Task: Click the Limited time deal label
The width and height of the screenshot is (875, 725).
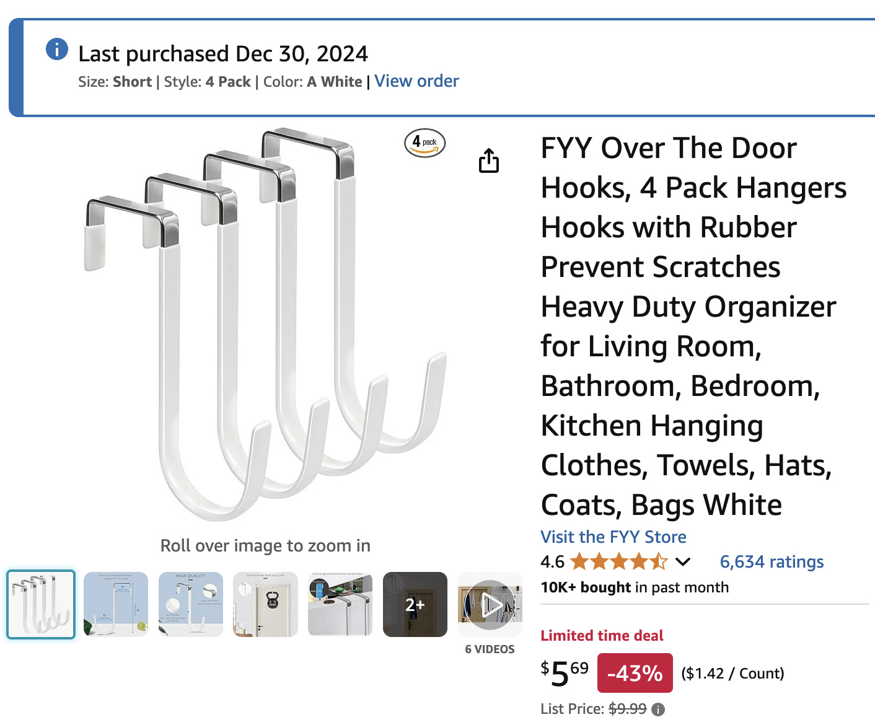Action: pos(602,635)
